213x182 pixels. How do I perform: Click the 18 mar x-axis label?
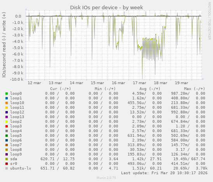[160, 83]
